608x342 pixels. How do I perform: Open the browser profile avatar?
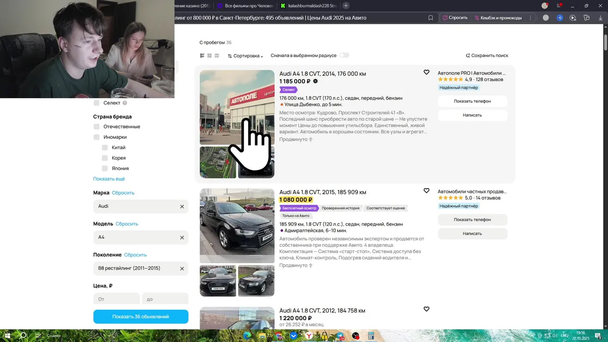pyautogui.click(x=545, y=6)
